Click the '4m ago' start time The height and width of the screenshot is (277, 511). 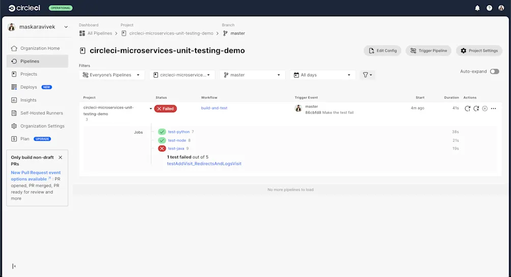pyautogui.click(x=417, y=108)
